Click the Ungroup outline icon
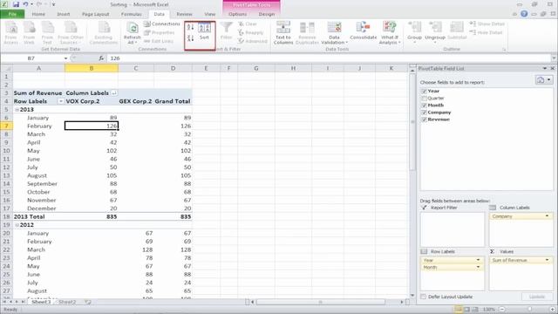This screenshot has width=558, height=314. pyautogui.click(x=435, y=32)
